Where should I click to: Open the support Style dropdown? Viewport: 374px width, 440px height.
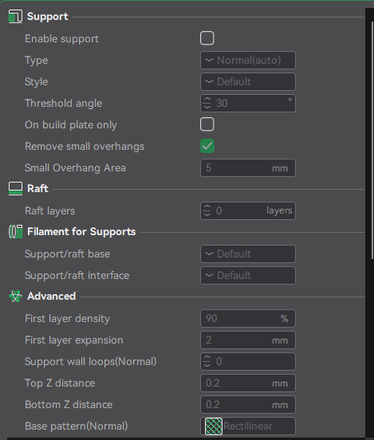point(248,81)
